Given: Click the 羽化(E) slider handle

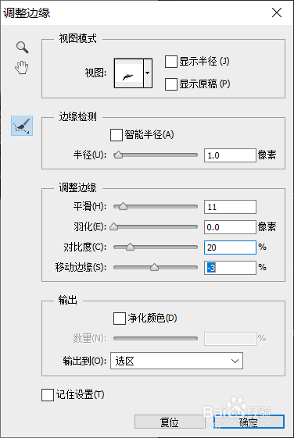Looking at the screenshot, I should (x=114, y=227).
